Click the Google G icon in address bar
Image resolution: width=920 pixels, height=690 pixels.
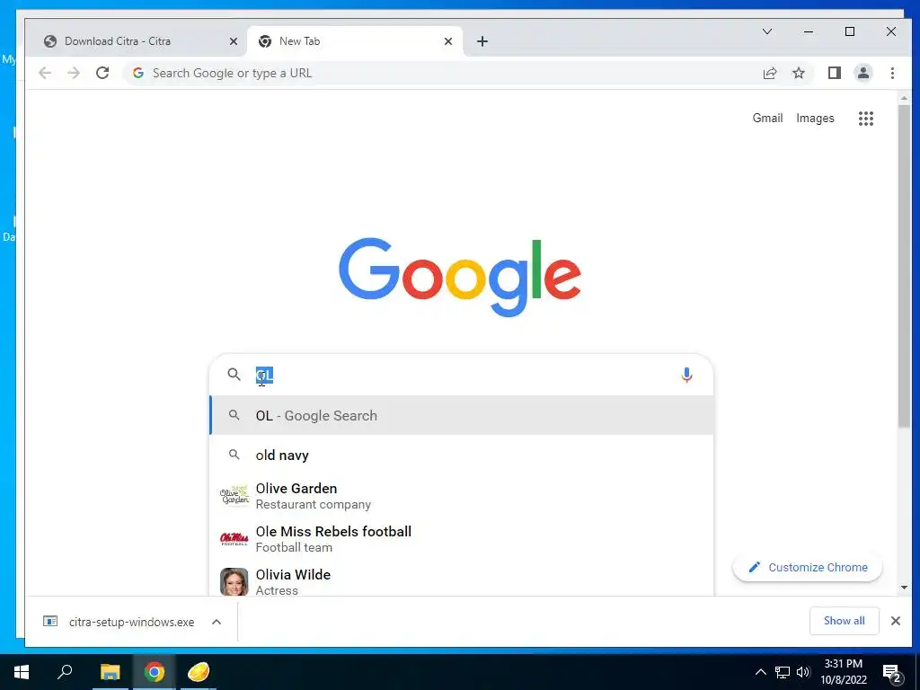[x=138, y=73]
